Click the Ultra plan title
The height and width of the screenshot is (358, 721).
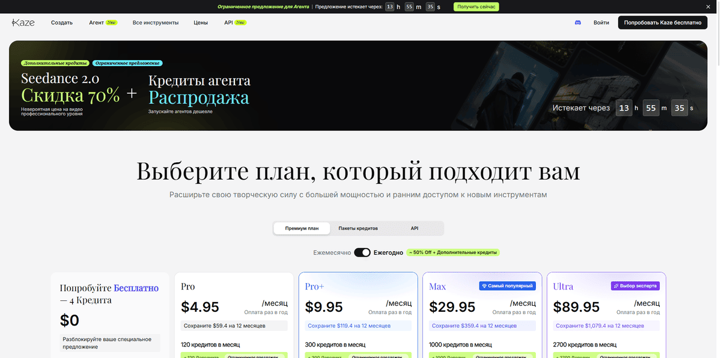563,287
